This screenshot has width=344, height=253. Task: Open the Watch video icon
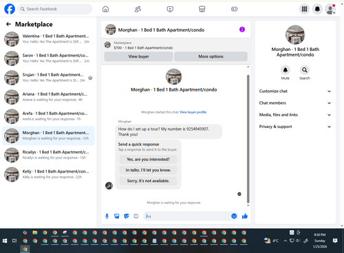[170, 9]
